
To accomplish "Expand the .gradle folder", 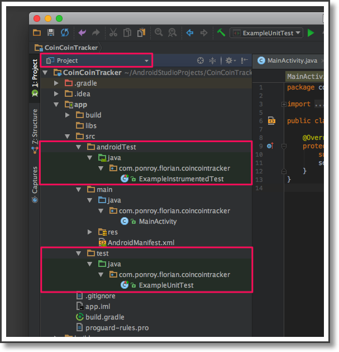I will click(56, 83).
